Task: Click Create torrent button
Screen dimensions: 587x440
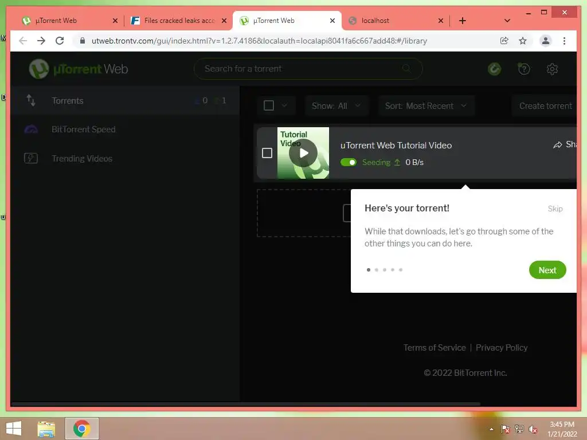Action: click(x=545, y=106)
